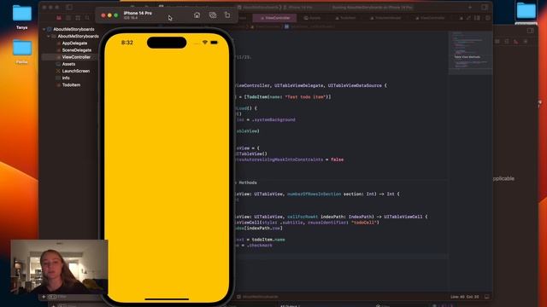Select ViewController in the file navigator

point(76,57)
